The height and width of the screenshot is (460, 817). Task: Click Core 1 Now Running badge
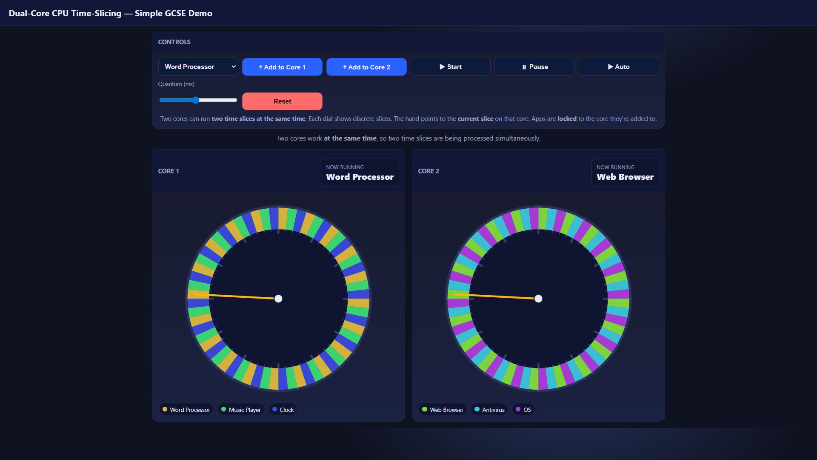point(360,172)
